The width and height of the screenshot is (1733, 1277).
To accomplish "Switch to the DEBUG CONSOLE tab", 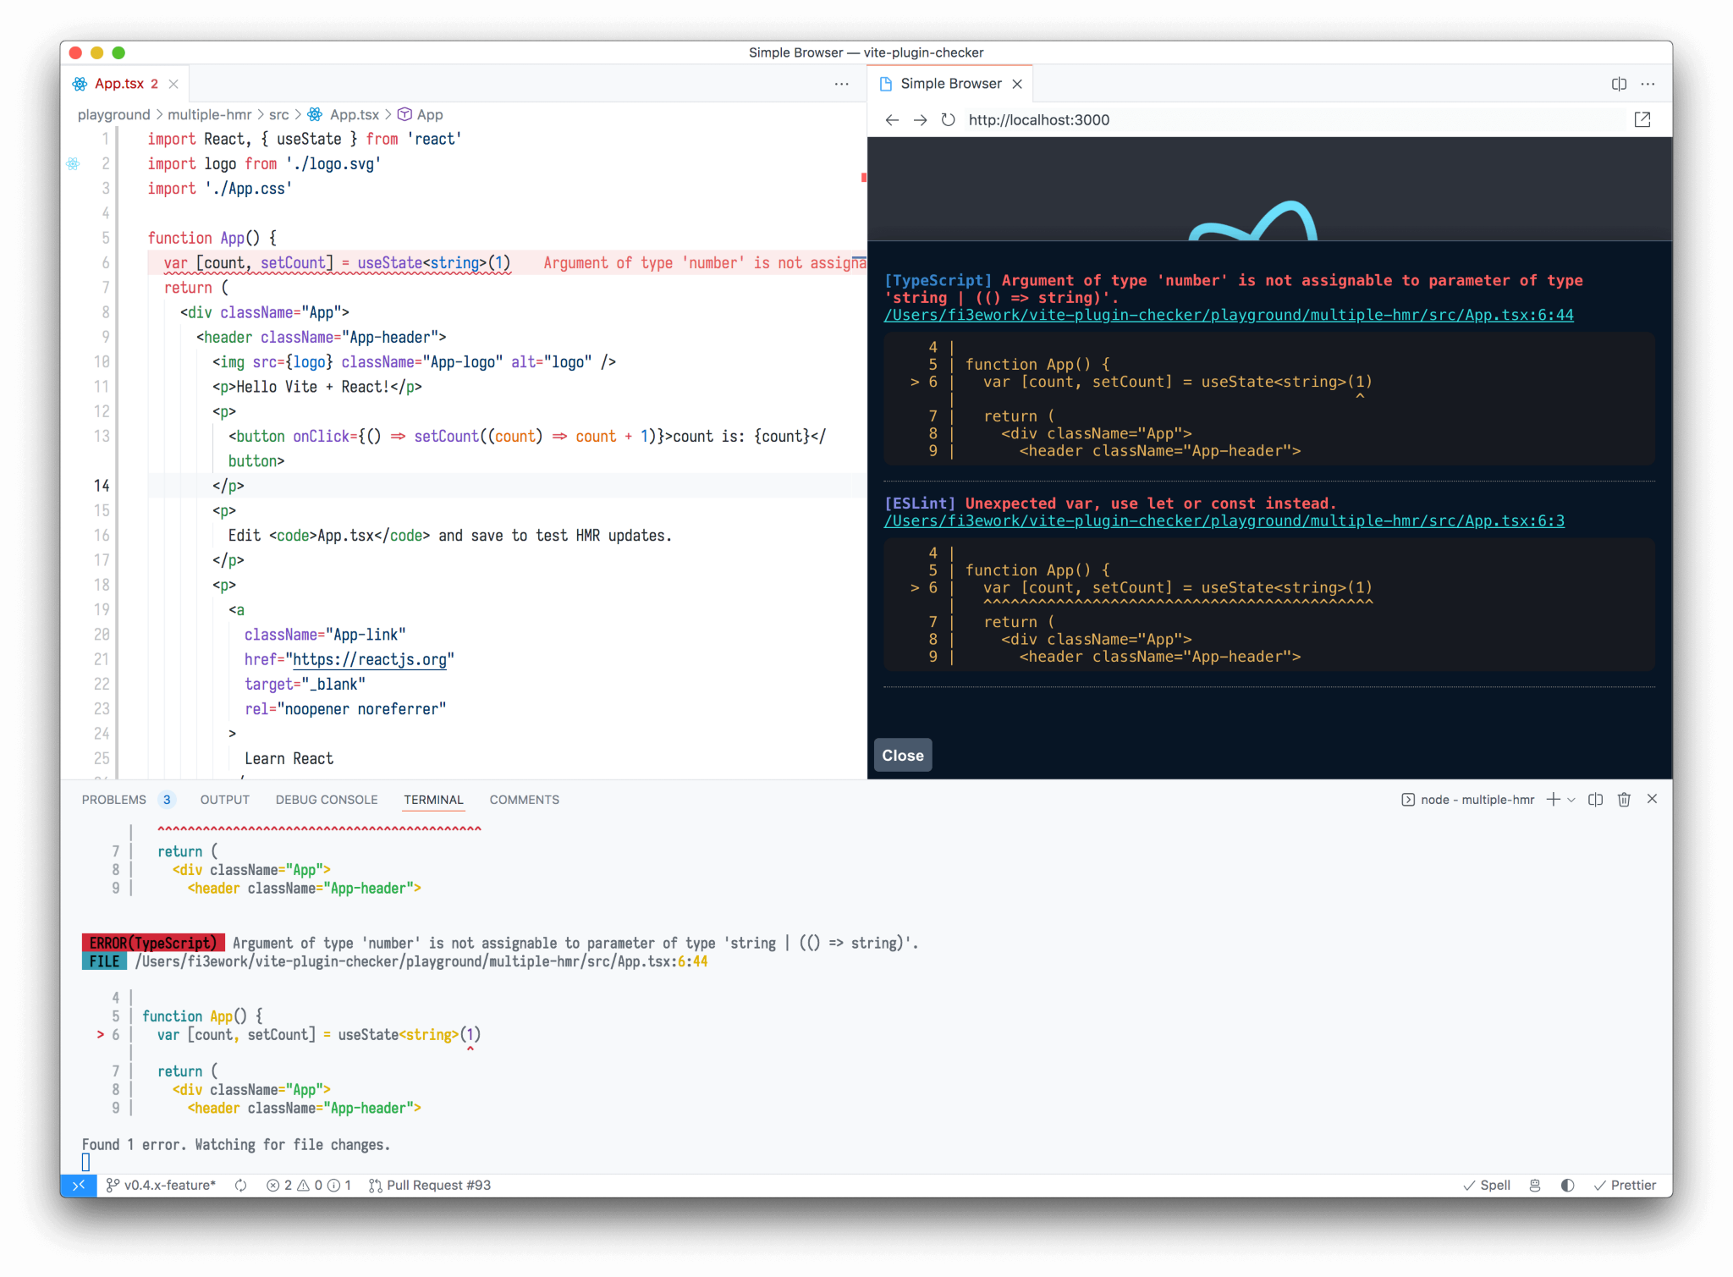I will pos(326,799).
